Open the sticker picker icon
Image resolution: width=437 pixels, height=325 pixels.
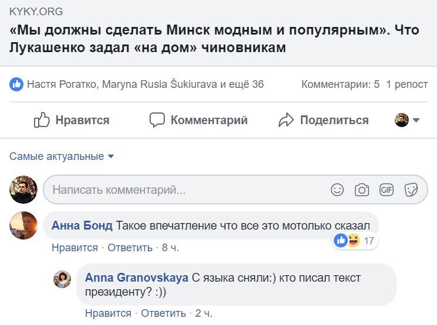point(411,190)
